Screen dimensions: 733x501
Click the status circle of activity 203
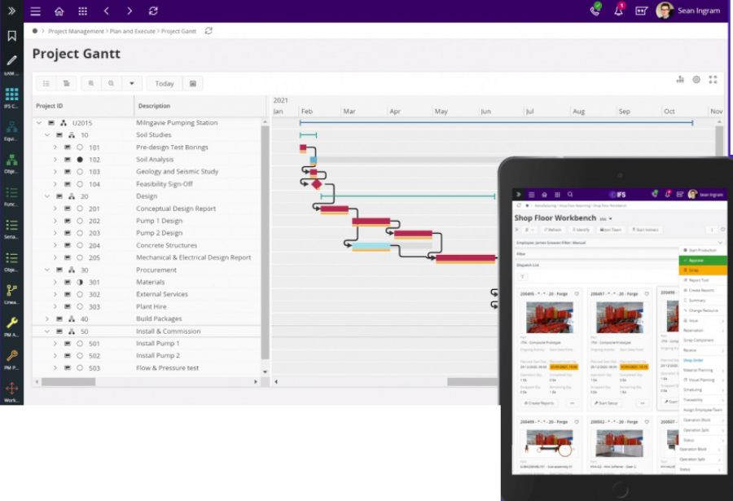[80, 233]
